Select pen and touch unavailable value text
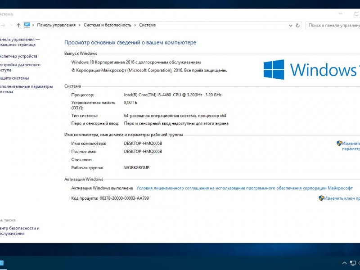 coord(176,123)
